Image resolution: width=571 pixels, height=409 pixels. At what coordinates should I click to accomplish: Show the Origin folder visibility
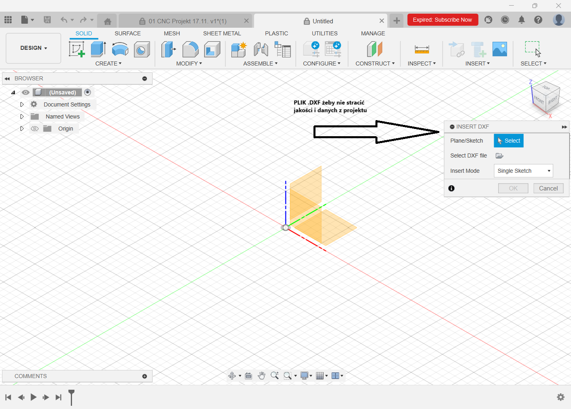click(35, 129)
